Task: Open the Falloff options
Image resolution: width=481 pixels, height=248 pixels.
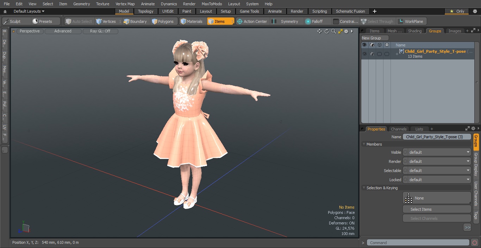Action: [x=317, y=21]
